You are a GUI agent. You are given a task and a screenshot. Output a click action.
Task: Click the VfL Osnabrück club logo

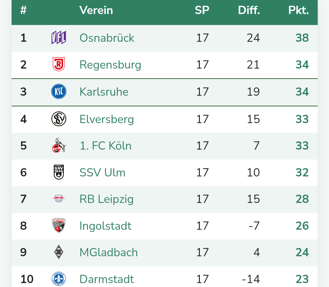[x=59, y=38]
